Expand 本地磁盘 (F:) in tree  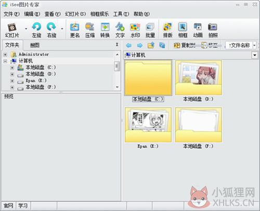point(12,87)
